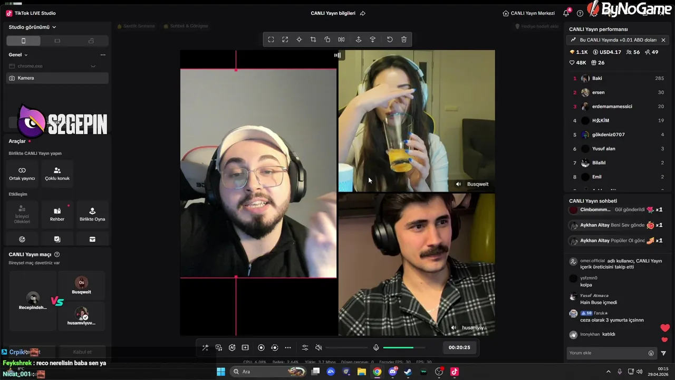Click the 00:20:25 live timer button
Viewport: 675px width, 380px height.
click(x=459, y=347)
